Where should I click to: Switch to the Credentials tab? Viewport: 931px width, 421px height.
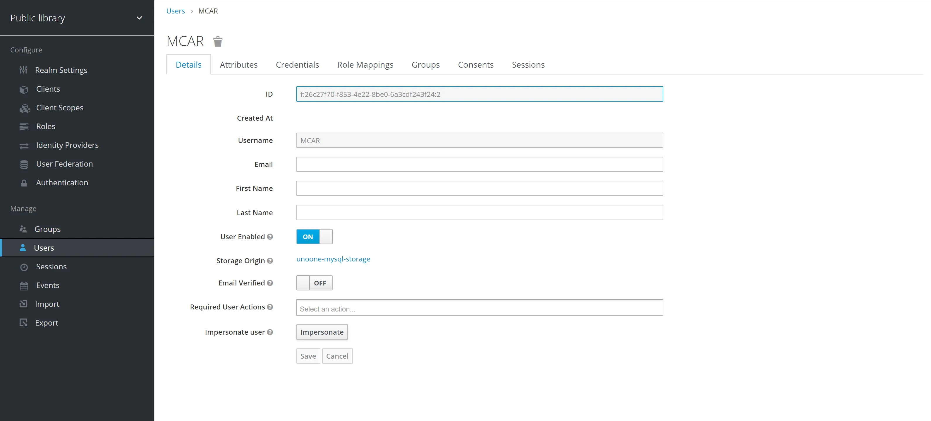[297, 65]
